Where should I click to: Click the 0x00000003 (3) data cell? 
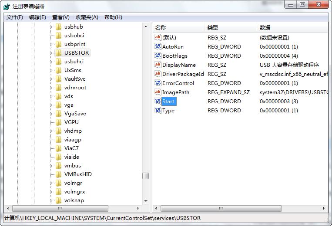coord(279,102)
